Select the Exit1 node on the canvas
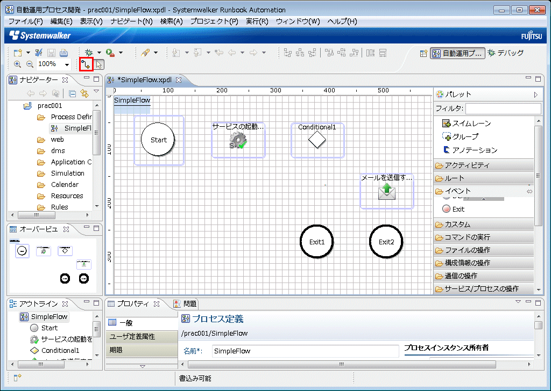The height and width of the screenshot is (391, 551). point(316,242)
